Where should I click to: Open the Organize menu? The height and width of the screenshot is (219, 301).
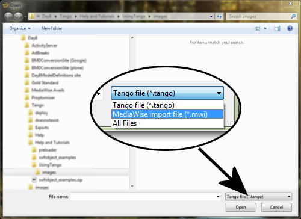coord(20,28)
